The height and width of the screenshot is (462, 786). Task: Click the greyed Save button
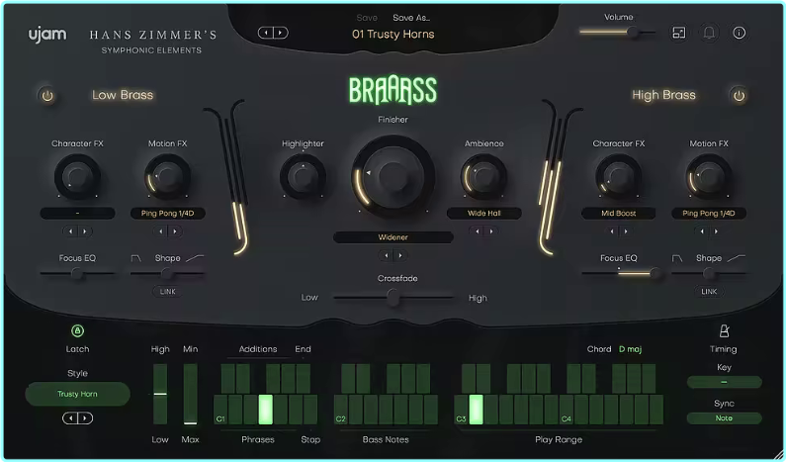click(367, 18)
